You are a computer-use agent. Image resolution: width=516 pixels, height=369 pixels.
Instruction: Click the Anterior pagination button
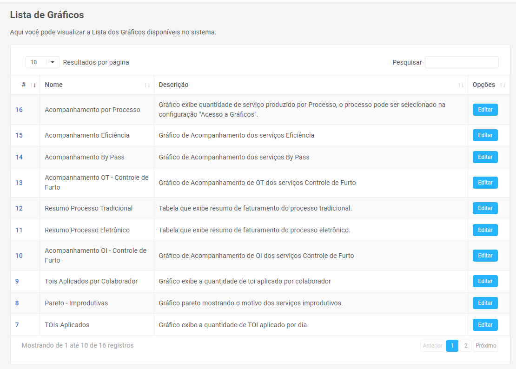point(432,346)
